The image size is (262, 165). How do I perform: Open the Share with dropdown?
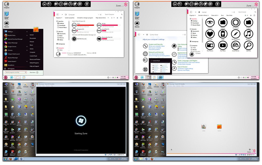click(x=215, y=15)
